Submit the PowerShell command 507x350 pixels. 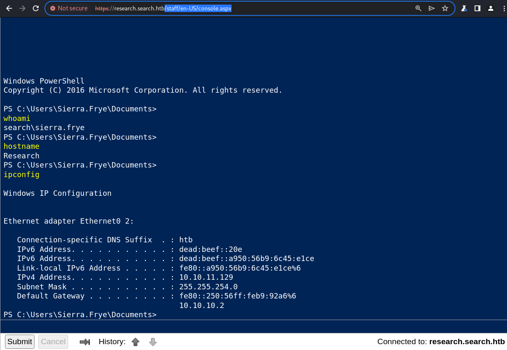point(20,342)
